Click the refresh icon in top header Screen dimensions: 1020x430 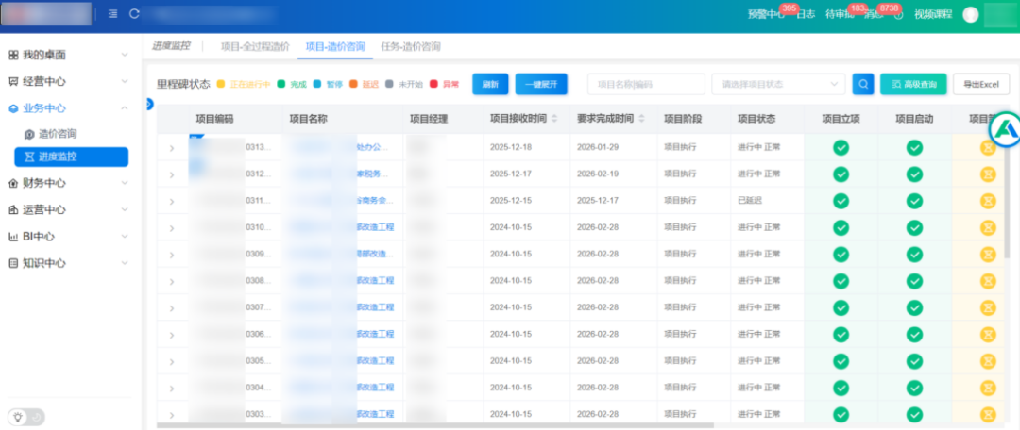point(134,14)
